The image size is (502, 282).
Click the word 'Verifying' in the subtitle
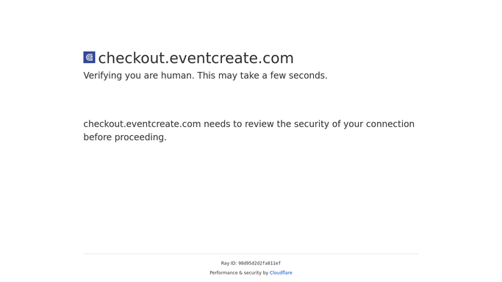(x=103, y=76)
